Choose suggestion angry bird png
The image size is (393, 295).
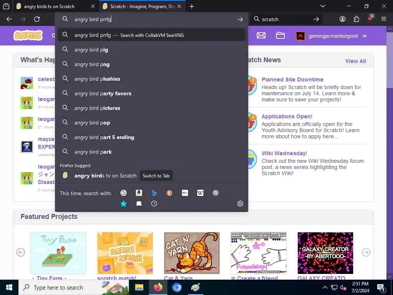point(151,64)
